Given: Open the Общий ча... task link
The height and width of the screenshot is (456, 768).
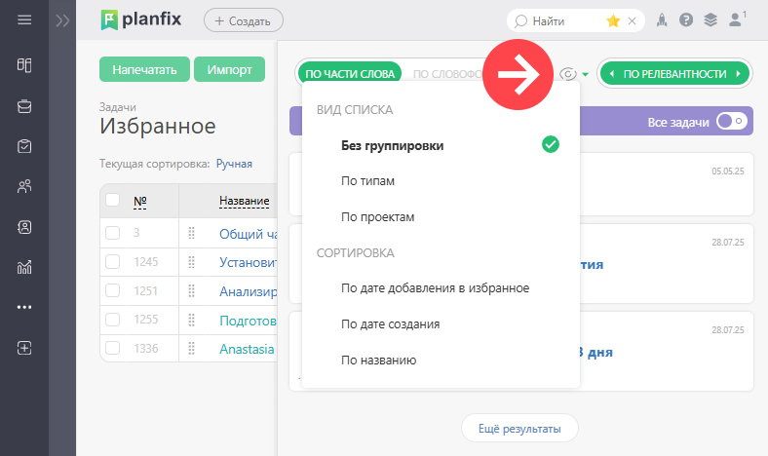Looking at the screenshot, I should (249, 234).
